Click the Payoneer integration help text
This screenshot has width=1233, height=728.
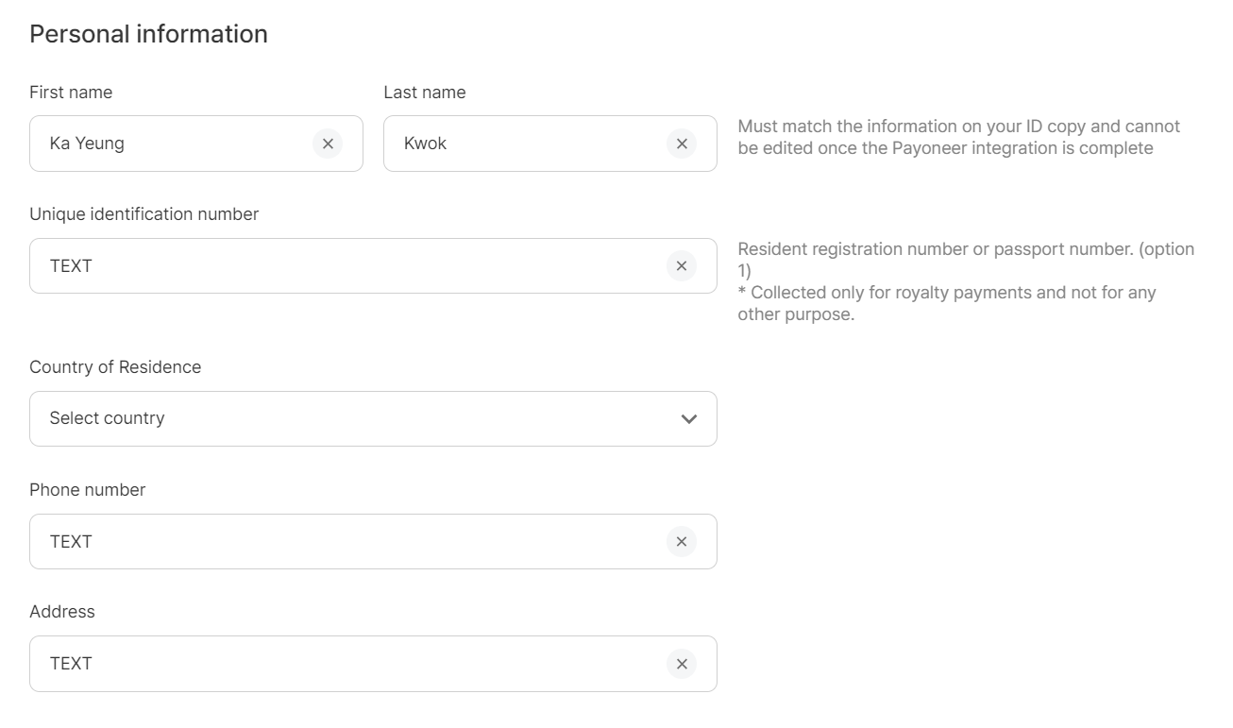click(x=958, y=137)
